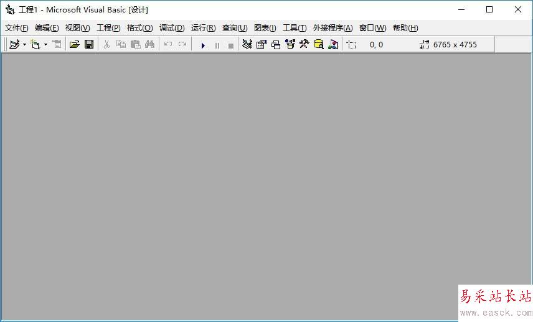Open the 编辑(E) menu
The height and width of the screenshot is (322, 533).
47,28
